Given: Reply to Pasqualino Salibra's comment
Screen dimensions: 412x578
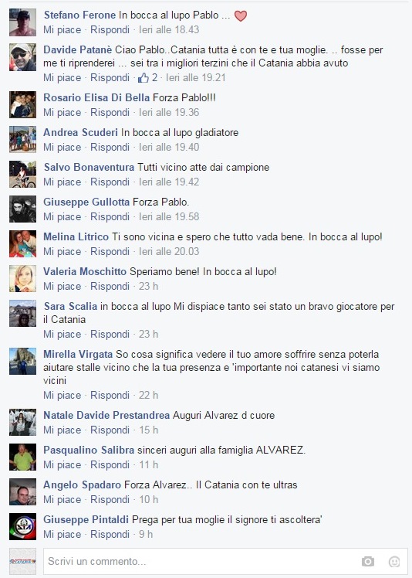Looking at the screenshot, I should (x=110, y=465).
